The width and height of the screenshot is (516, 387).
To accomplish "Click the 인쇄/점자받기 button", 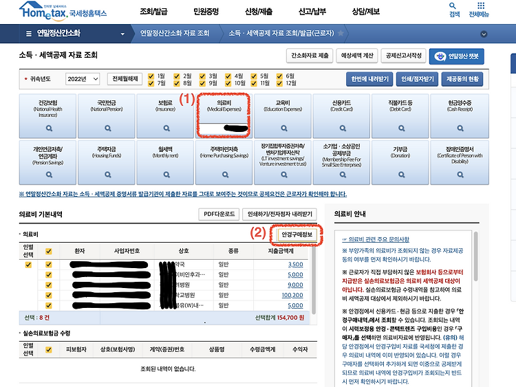I will [x=418, y=79].
